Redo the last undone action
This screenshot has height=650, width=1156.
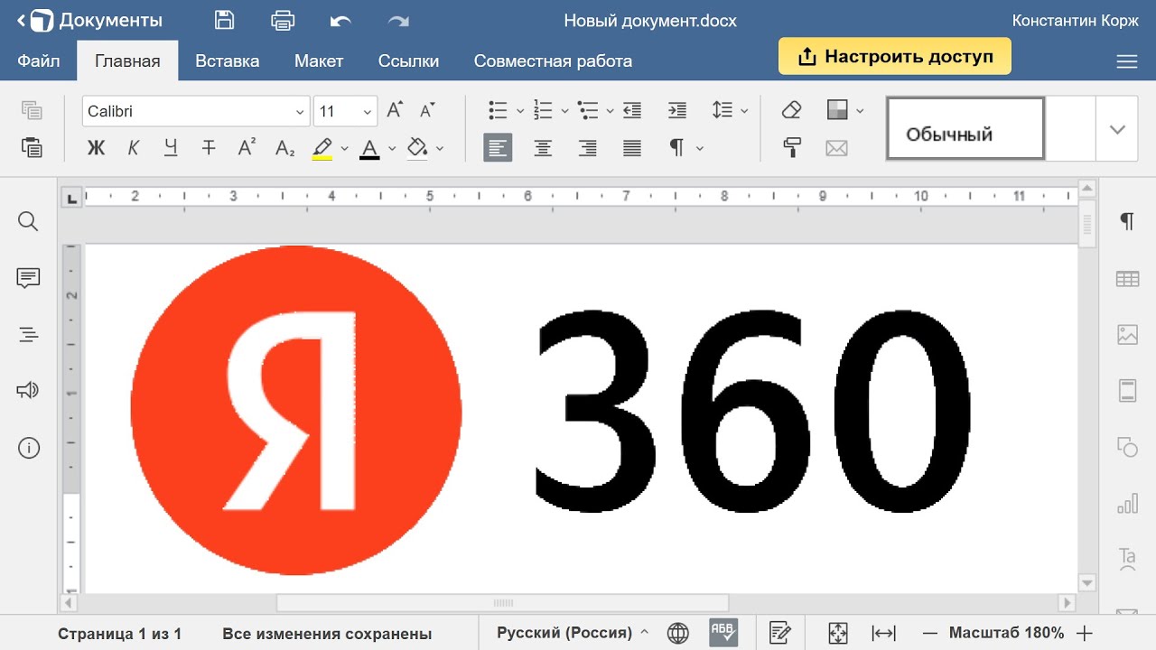[x=398, y=20]
